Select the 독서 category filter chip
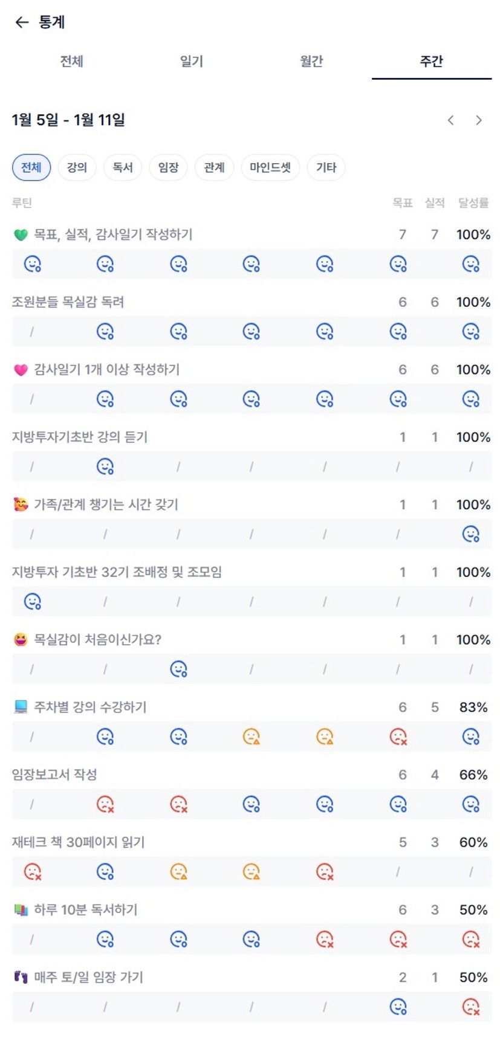 click(x=123, y=167)
